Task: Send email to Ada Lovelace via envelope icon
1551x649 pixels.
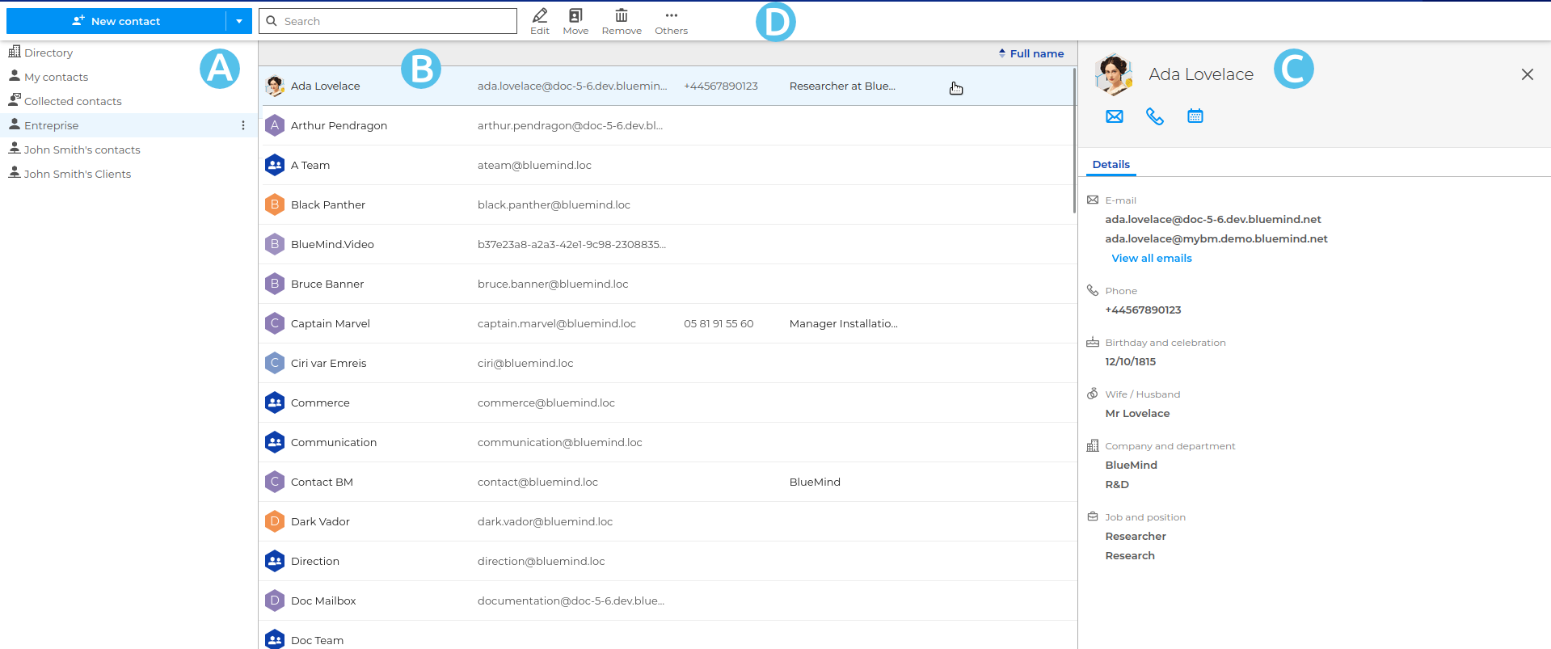Action: click(x=1115, y=116)
